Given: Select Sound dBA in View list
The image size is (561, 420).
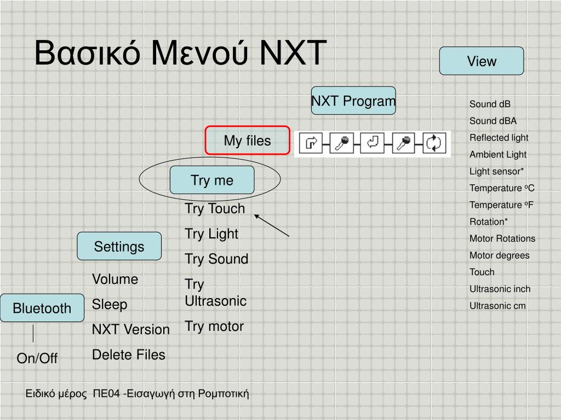Looking at the screenshot, I should (x=493, y=121).
